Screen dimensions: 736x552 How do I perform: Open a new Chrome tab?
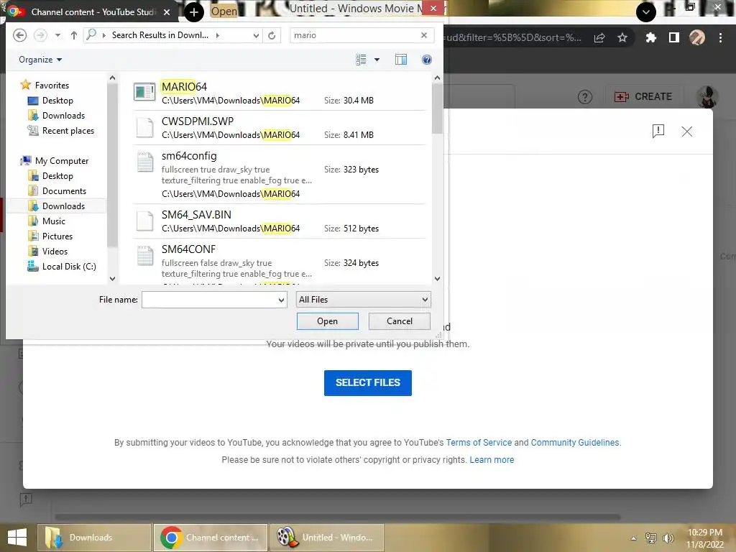click(x=194, y=11)
